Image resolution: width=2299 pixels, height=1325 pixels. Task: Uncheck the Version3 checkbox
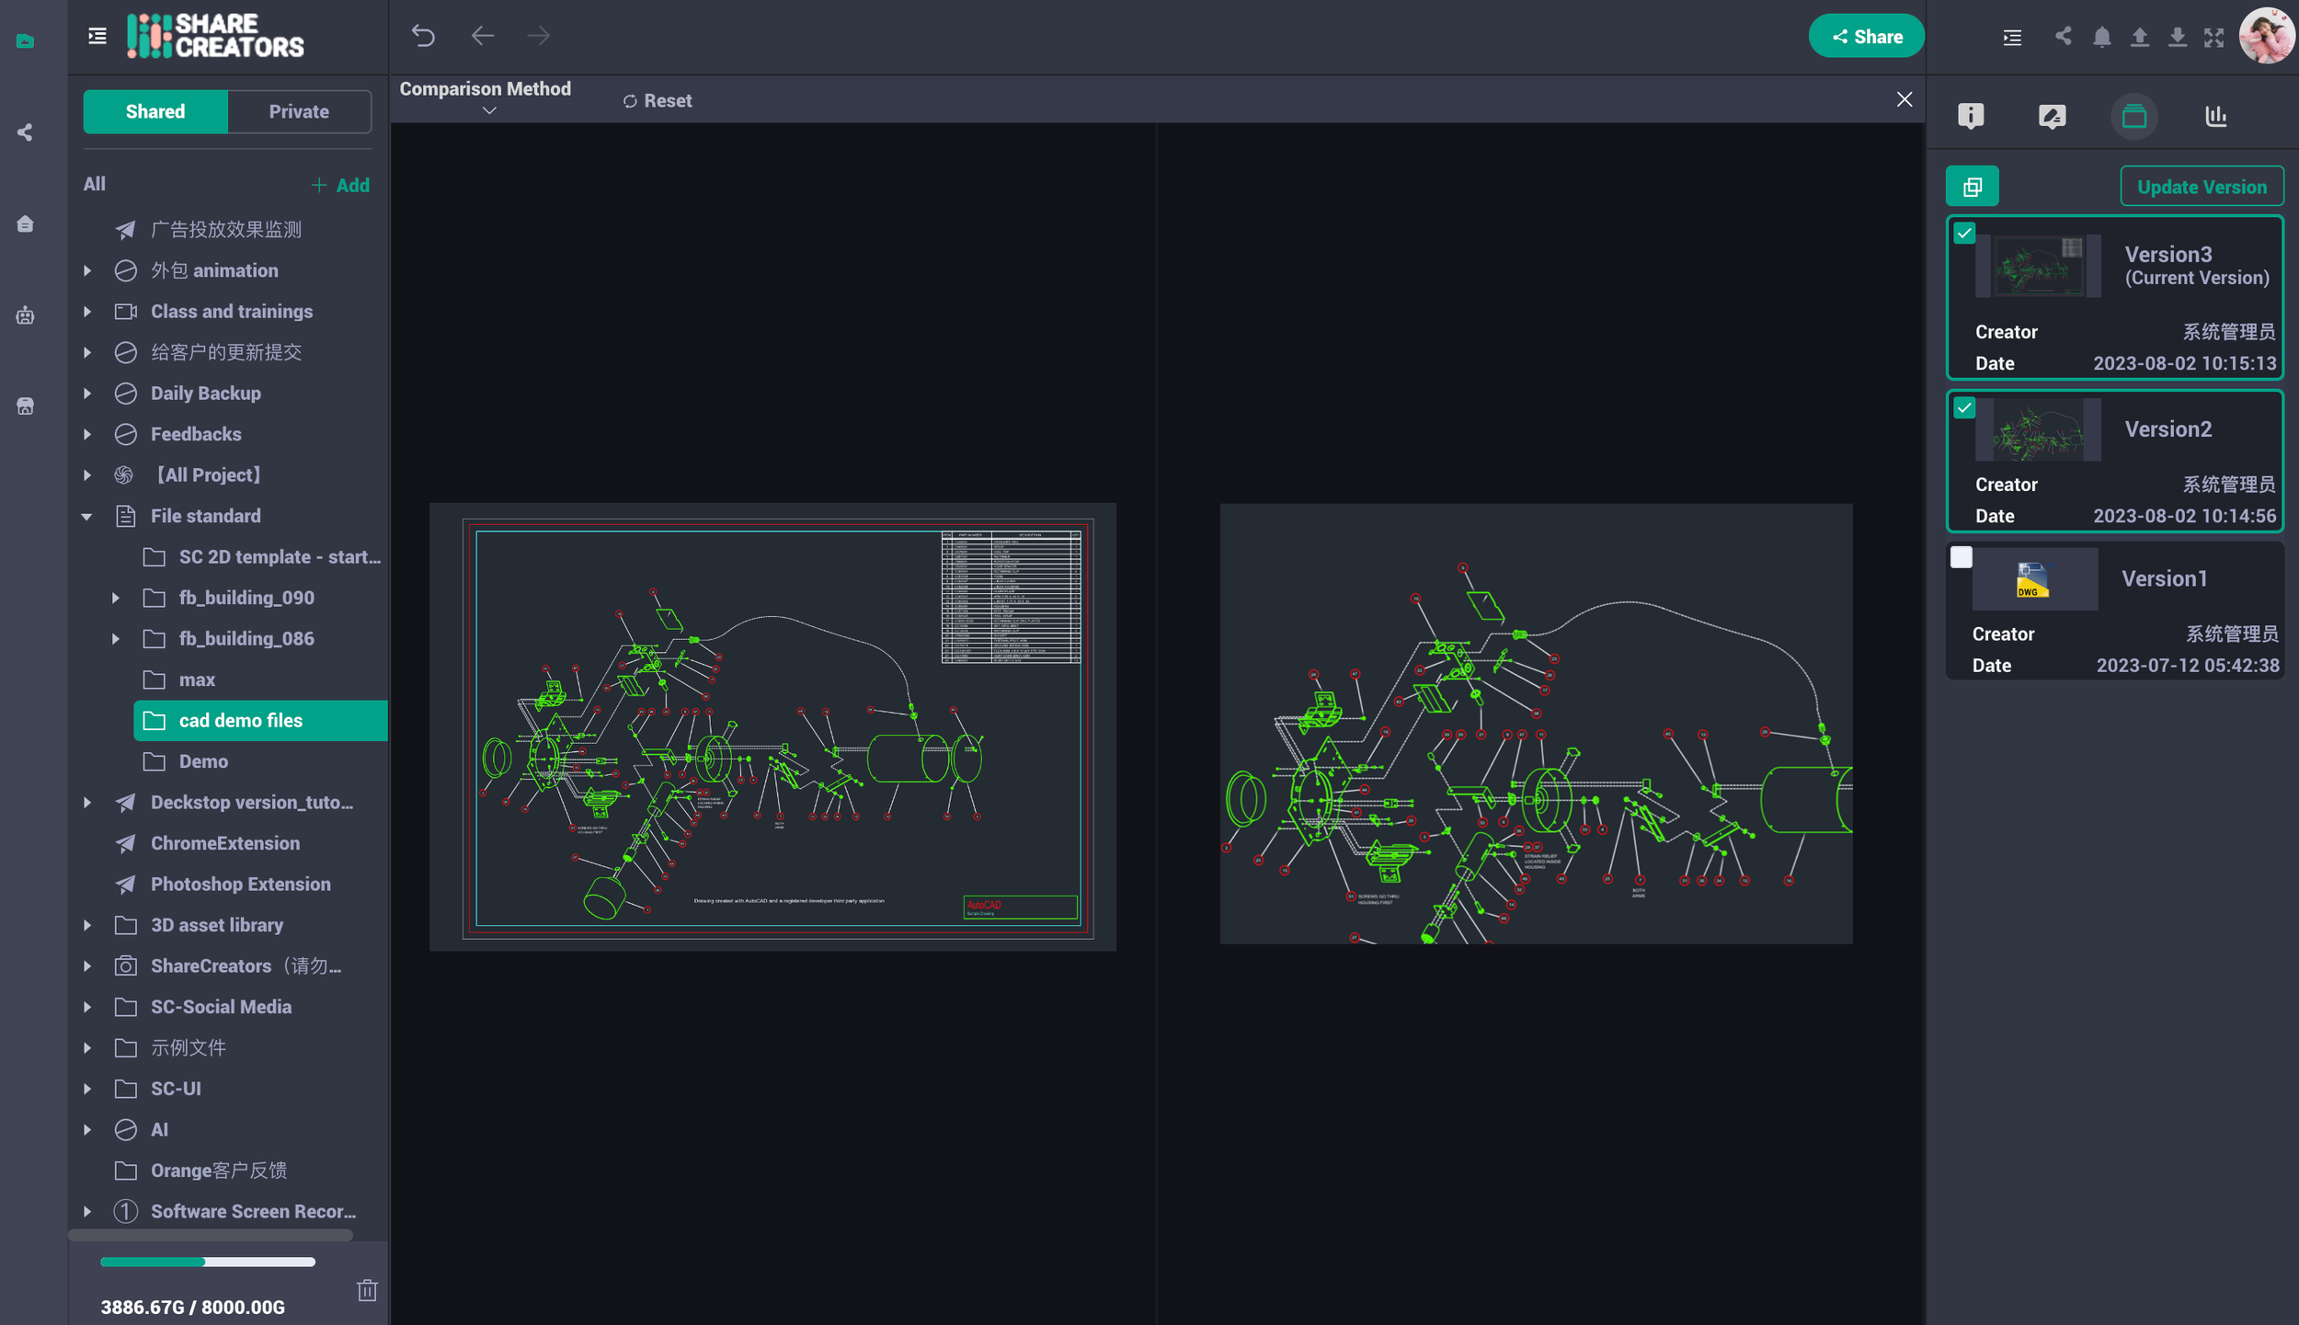pos(1964,234)
